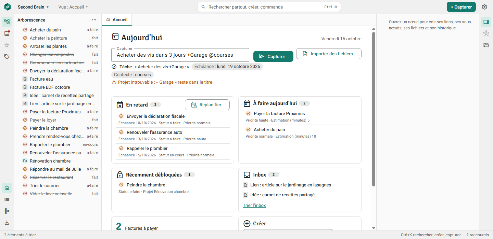
Task: Open the Second Brain workspace dropdown
Action: coord(33,7)
